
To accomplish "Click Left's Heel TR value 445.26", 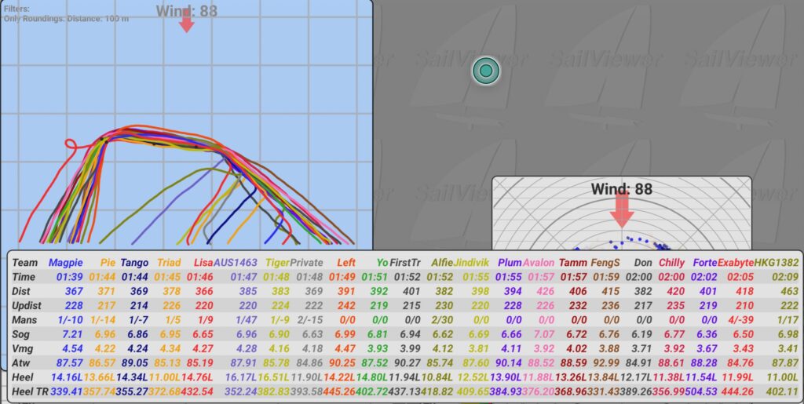I will [339, 391].
